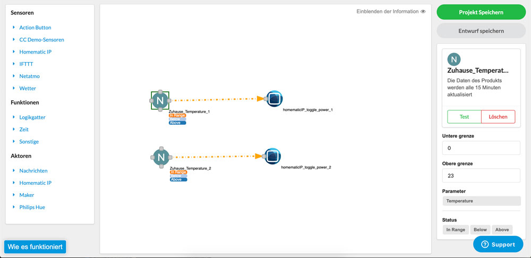The image size is (531, 258).
Task: Click the Obere grenze input field
Action: click(x=481, y=175)
